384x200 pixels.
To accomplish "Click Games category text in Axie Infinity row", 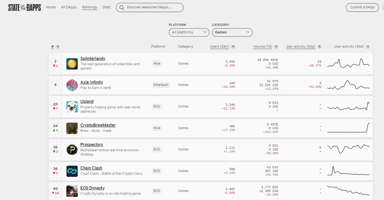I will click(x=183, y=85).
